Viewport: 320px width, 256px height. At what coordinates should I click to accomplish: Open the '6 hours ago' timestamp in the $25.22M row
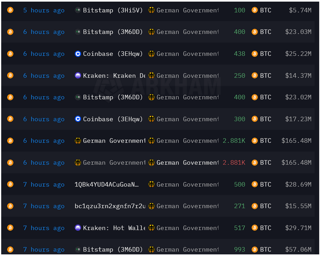pyautogui.click(x=44, y=54)
